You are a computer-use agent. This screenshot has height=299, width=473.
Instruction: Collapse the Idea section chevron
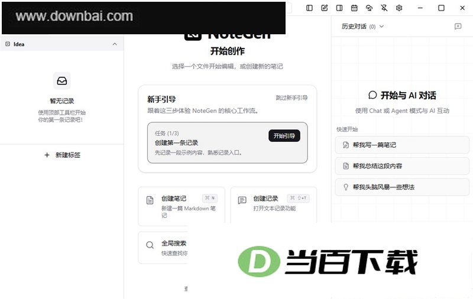coord(115,44)
